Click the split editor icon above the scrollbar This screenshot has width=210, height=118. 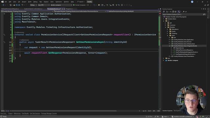click(x=160, y=11)
